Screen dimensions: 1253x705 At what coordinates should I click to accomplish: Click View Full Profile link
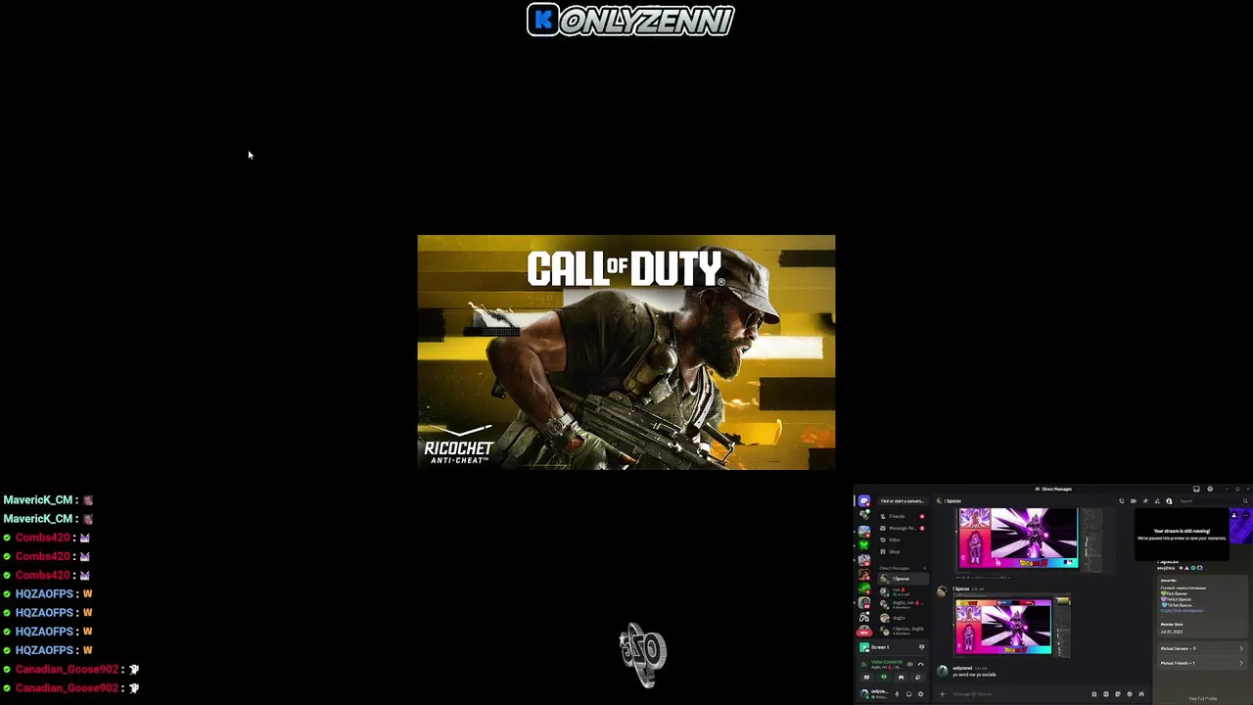[x=1203, y=698]
